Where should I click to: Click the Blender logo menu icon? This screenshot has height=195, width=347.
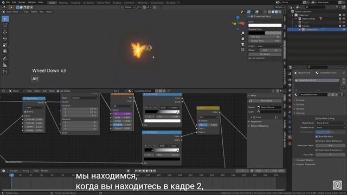[3, 2]
